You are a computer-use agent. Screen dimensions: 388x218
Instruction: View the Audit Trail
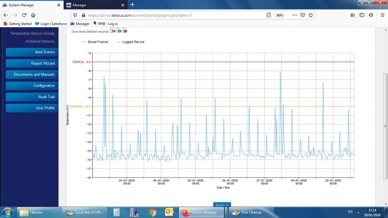tap(32, 97)
